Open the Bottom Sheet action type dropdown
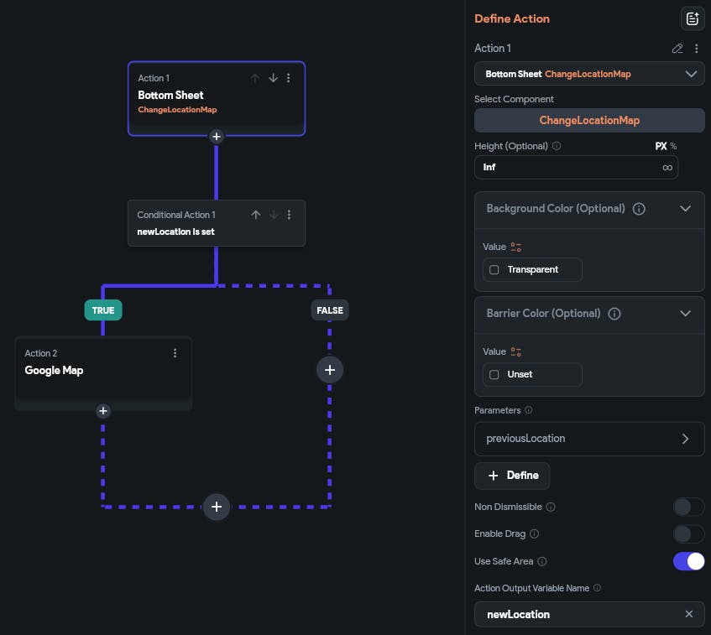The height and width of the screenshot is (635, 711). 589,74
